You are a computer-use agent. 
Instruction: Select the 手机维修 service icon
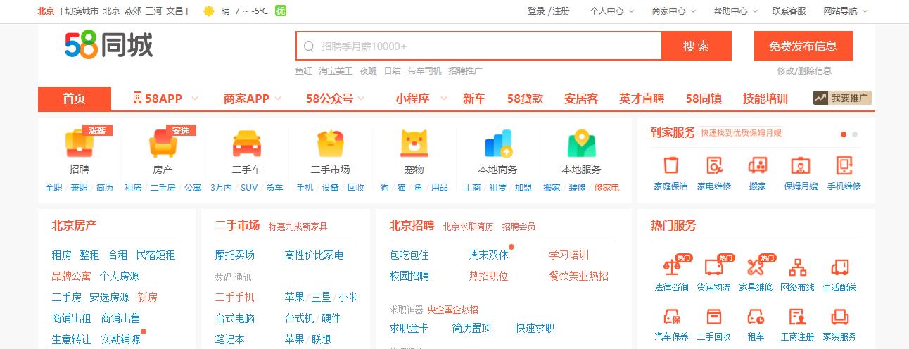pos(844,165)
